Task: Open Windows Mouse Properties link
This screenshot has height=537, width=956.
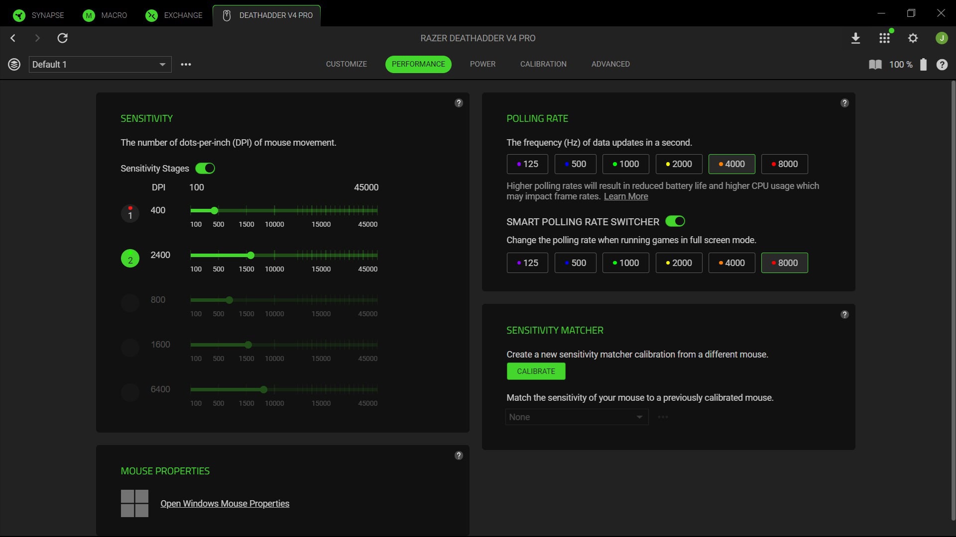Action: (x=225, y=504)
